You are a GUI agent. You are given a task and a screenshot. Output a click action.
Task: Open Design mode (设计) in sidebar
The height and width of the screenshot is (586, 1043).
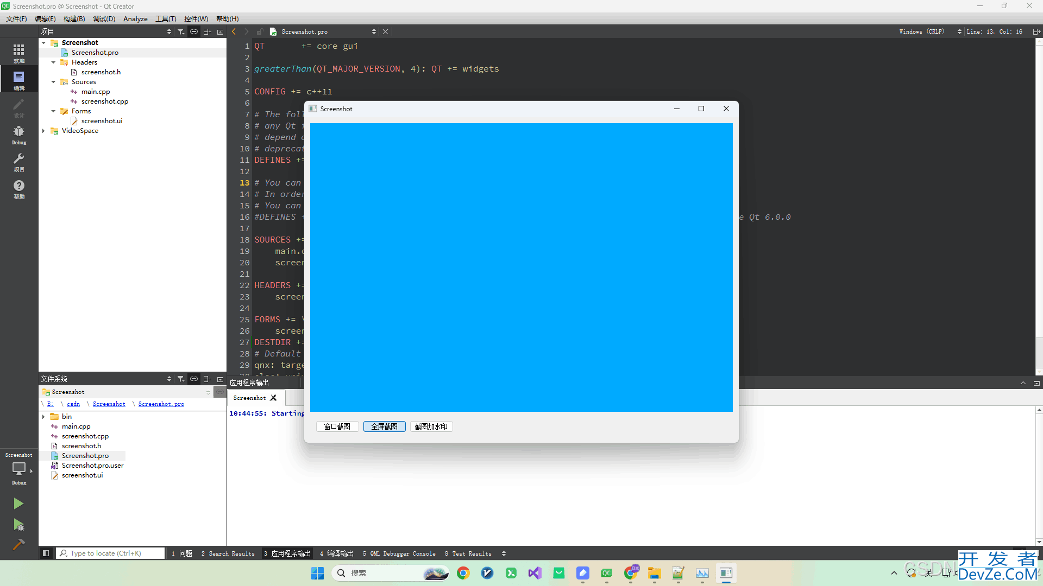point(19,107)
